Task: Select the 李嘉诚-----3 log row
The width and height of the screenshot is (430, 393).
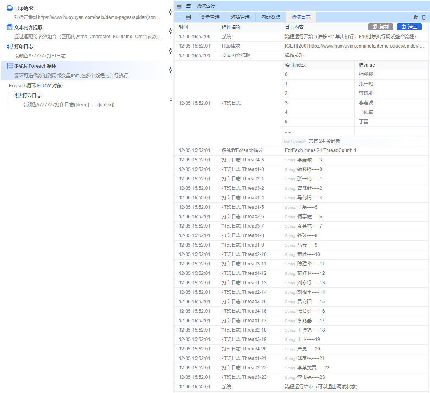Action: click(309, 160)
